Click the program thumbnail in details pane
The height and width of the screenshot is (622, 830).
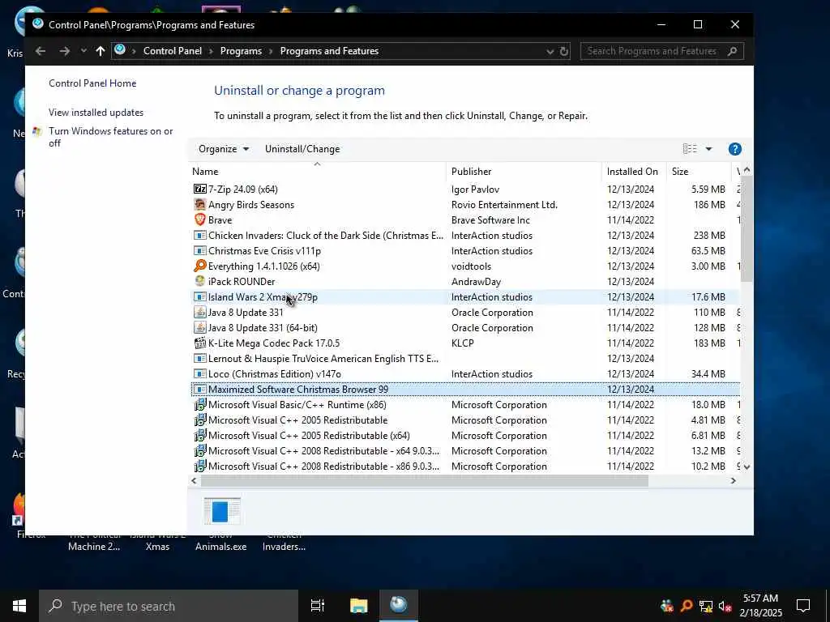(x=222, y=511)
